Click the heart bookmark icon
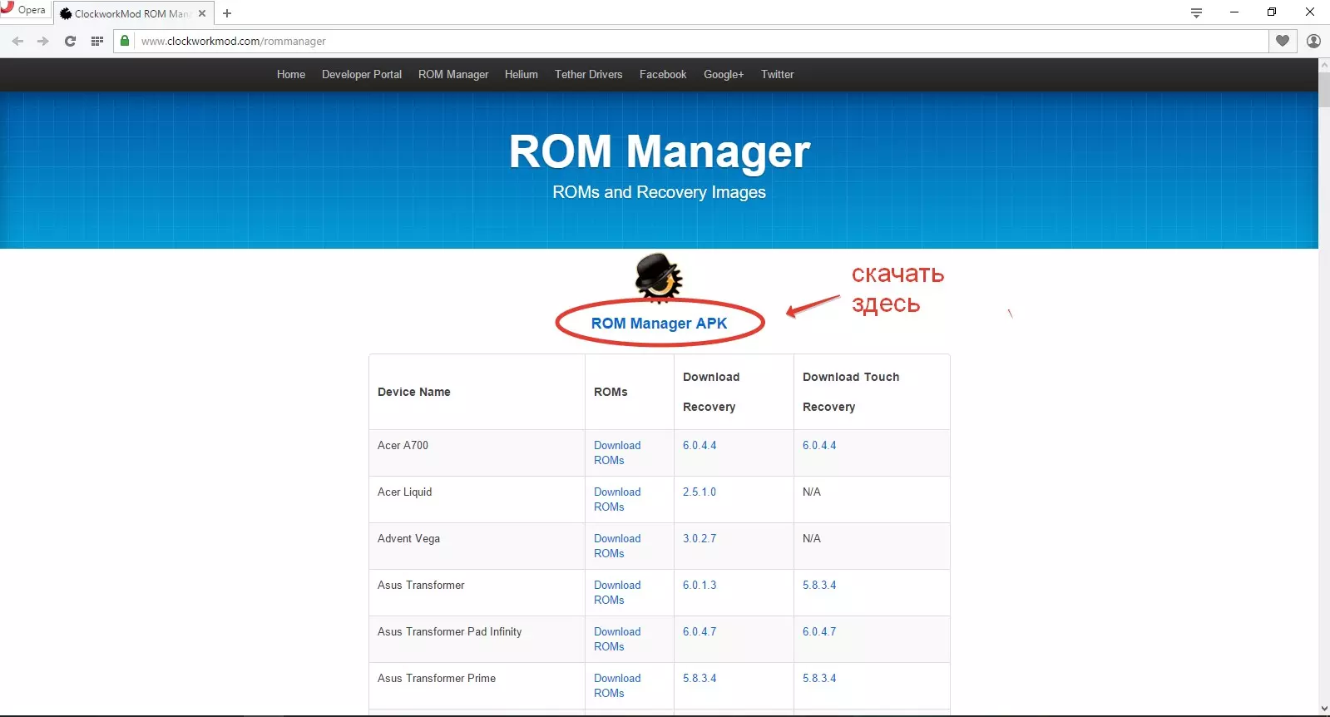1330x717 pixels. pyautogui.click(x=1282, y=41)
